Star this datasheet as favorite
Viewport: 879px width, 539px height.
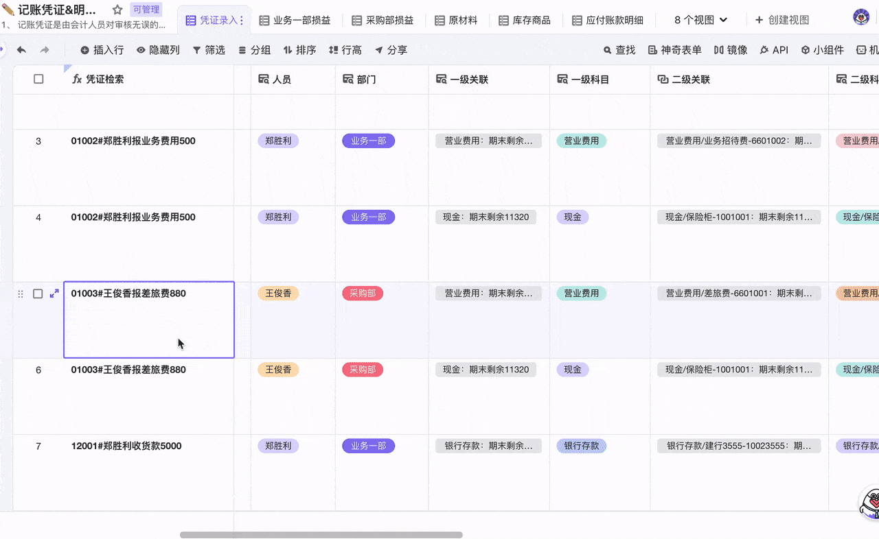117,10
